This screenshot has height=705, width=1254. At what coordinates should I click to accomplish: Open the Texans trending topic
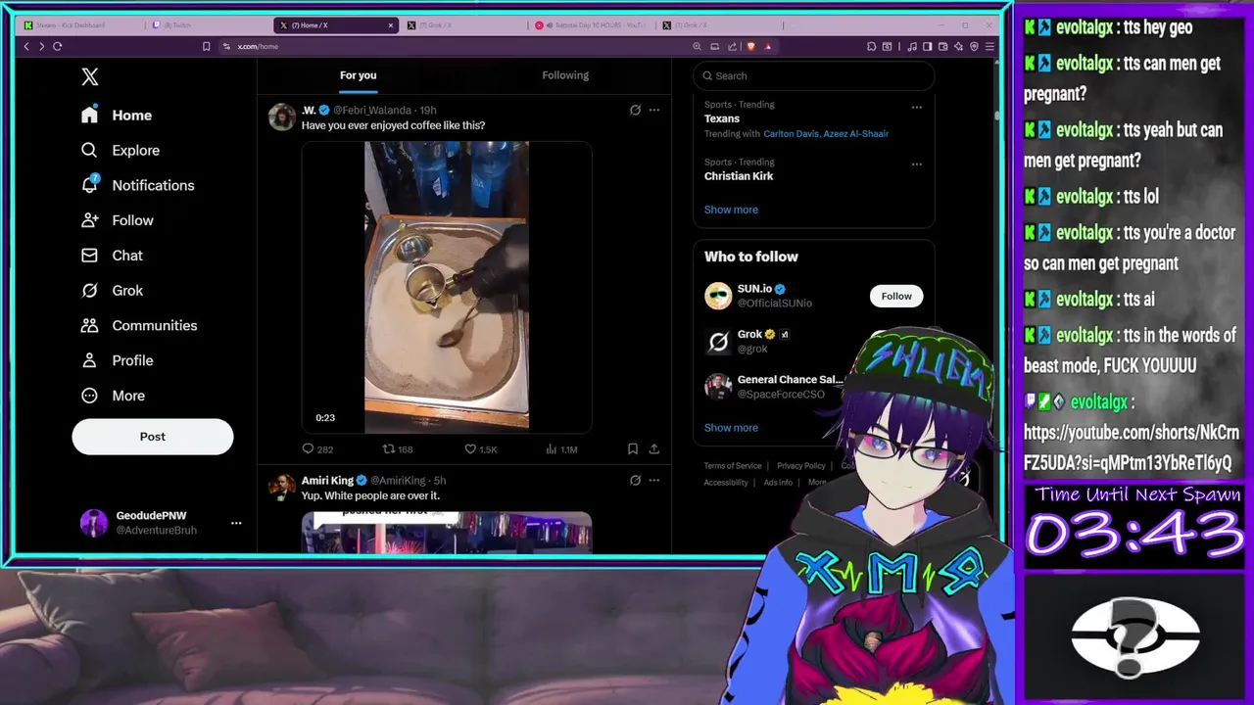[x=722, y=118]
